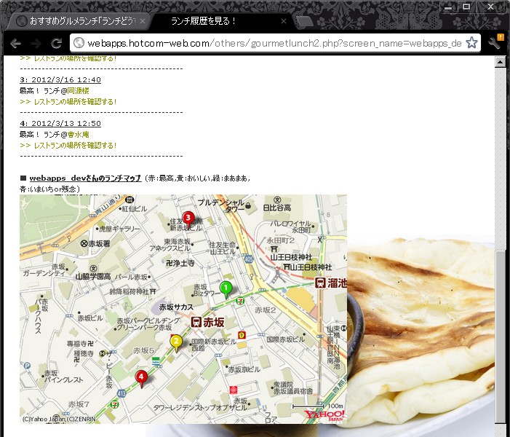Click the browser forward arrow button
Viewport: 510px width, 437px height.
36,43
